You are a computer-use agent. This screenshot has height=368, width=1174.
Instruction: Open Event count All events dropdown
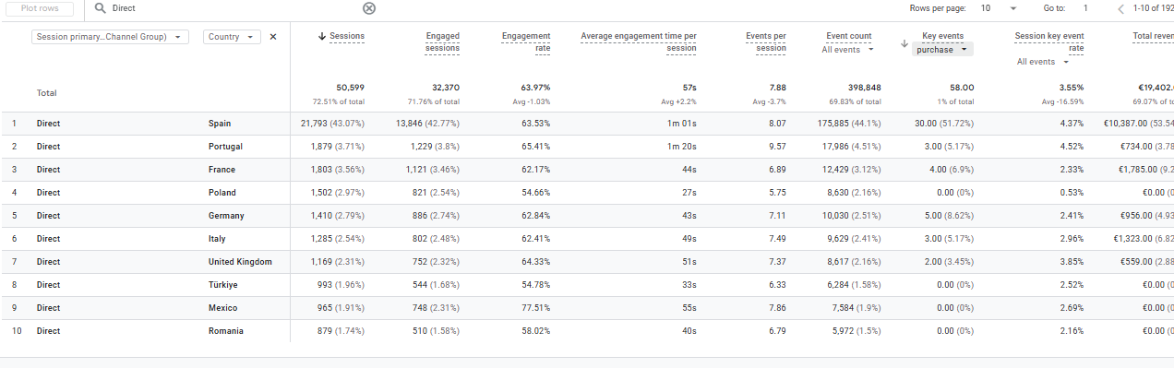pos(847,50)
